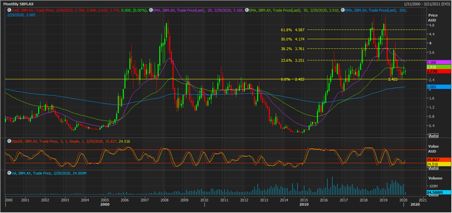Click the blue 2.085 EMA price tag
Screen dimensions: 452x213
pyautogui.click(x=439, y=87)
